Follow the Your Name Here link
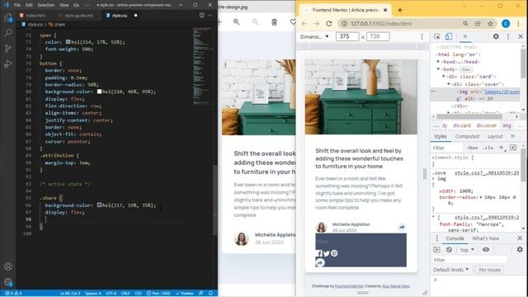The image size is (528, 297). [396, 286]
